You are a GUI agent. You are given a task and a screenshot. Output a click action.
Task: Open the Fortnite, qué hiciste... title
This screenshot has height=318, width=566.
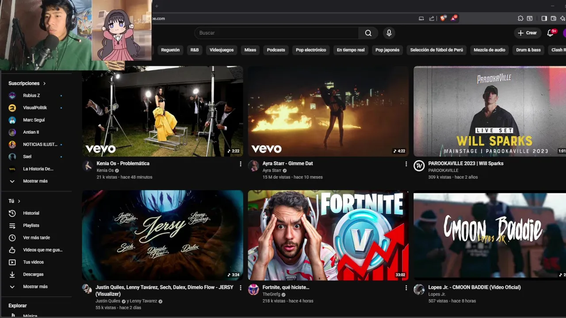click(286, 288)
